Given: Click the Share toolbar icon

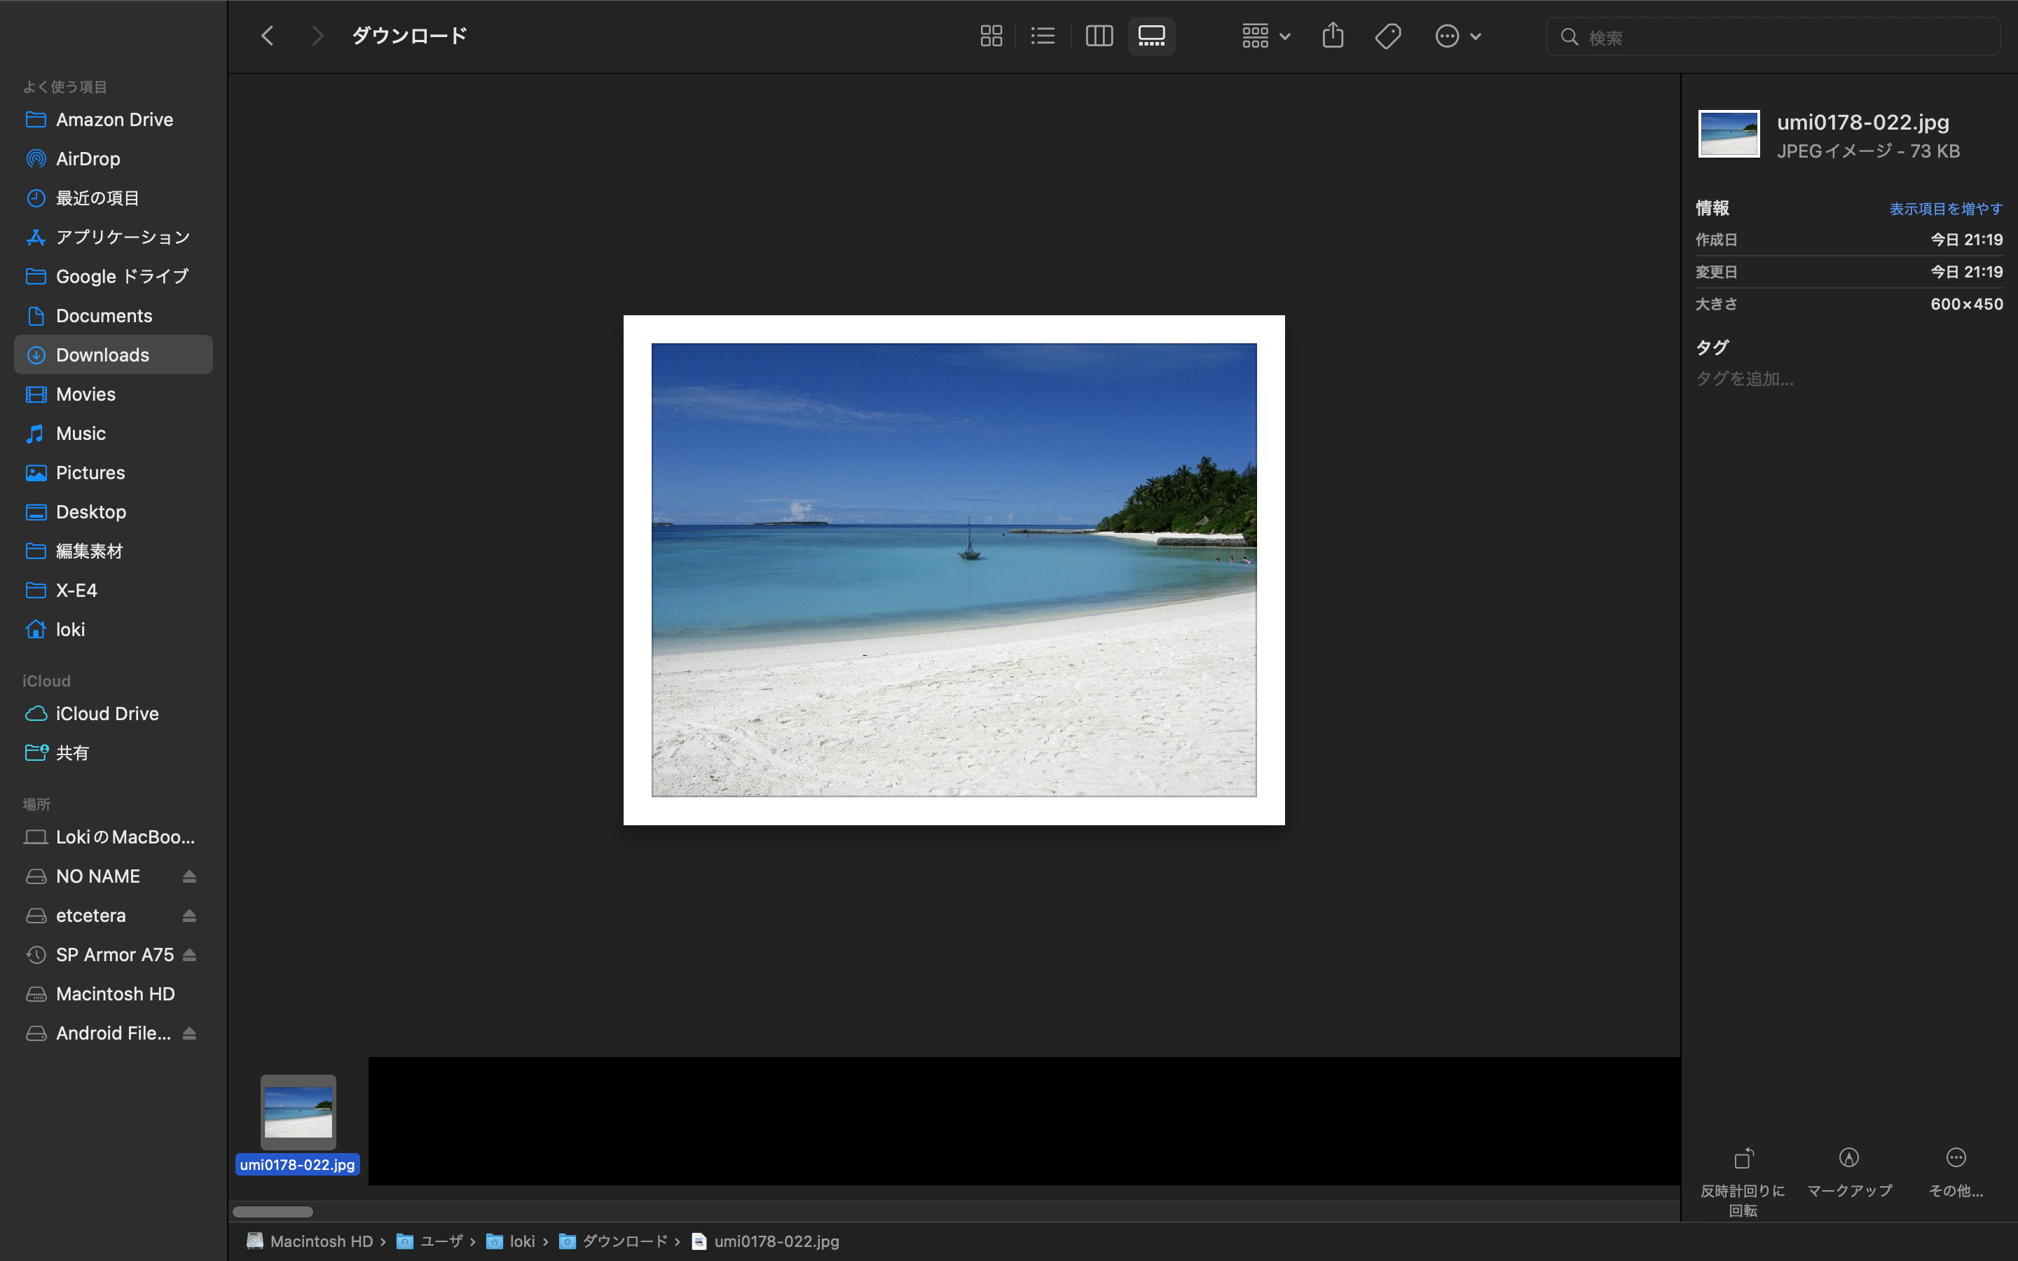Looking at the screenshot, I should [x=1333, y=36].
